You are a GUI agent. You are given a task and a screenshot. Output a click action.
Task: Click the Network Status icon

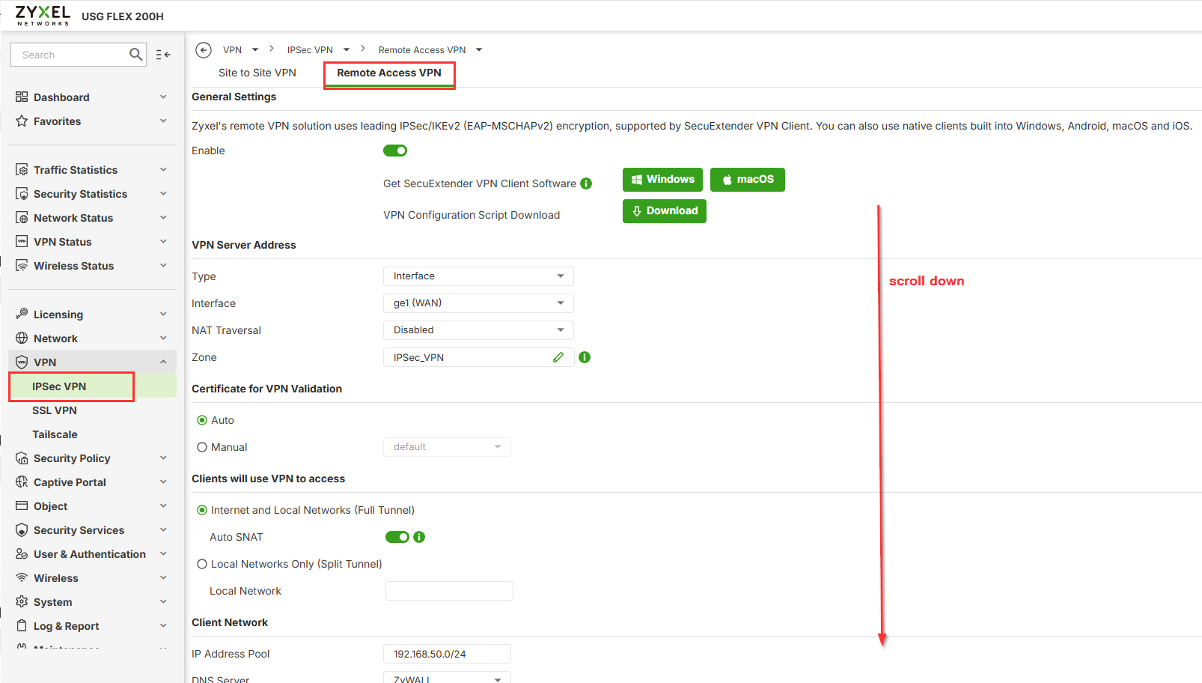pyautogui.click(x=22, y=218)
